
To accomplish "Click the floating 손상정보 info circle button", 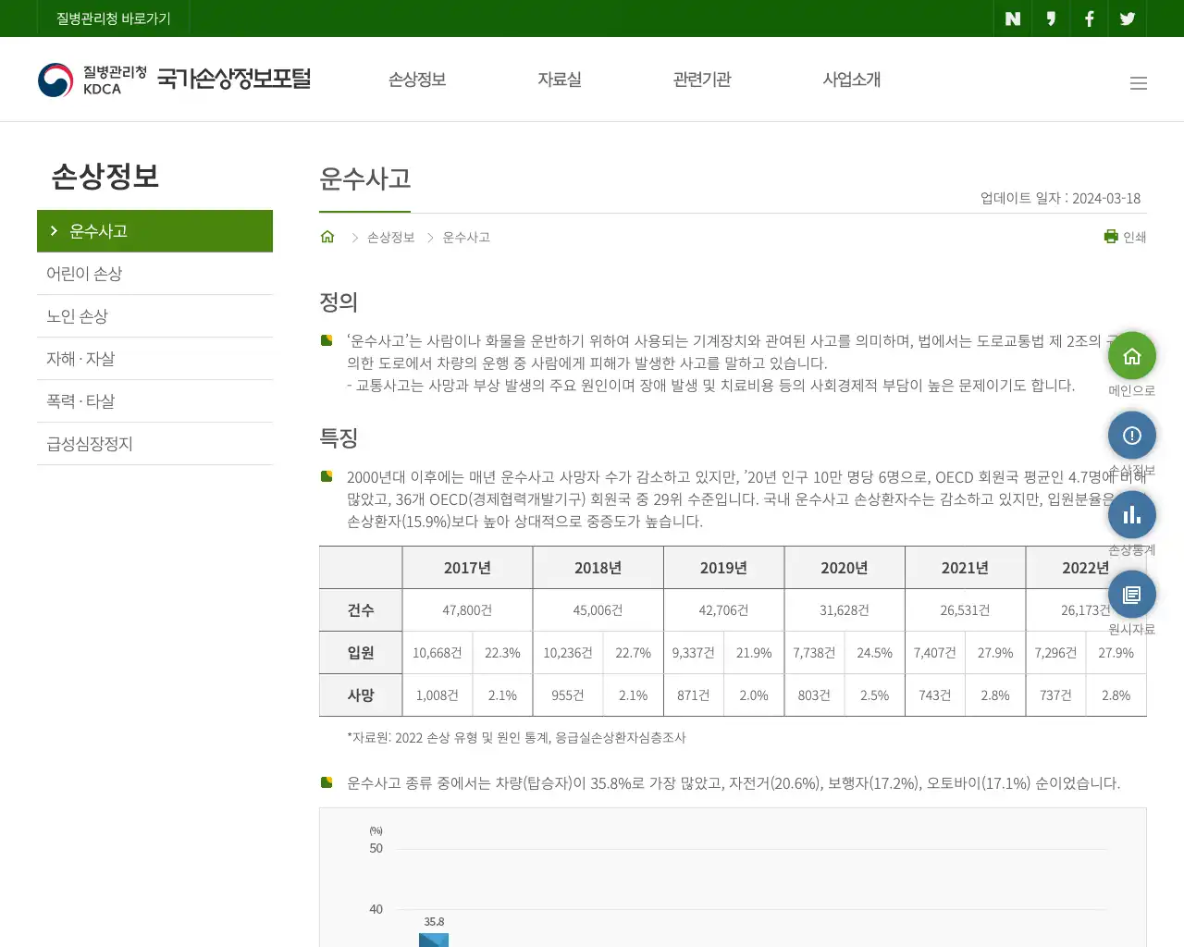I will (1132, 436).
